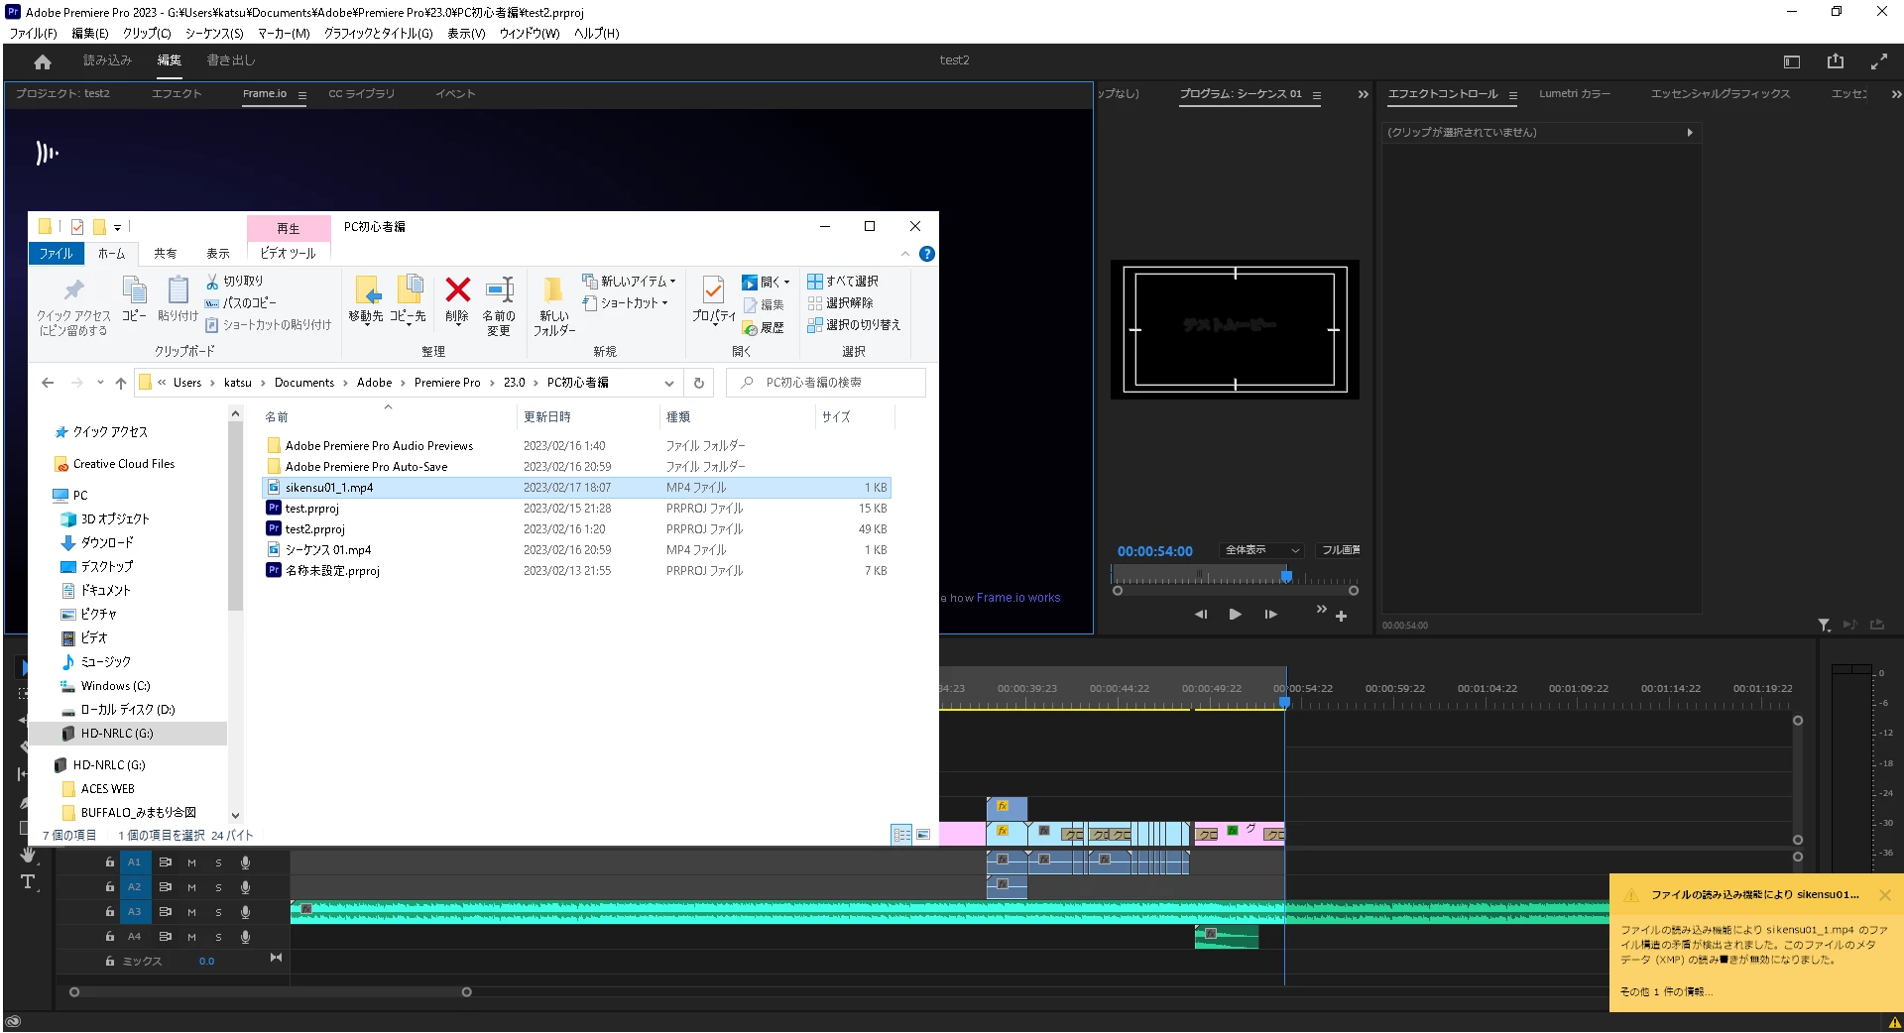The image size is (1904, 1033).
Task: Step back one frame in Program monitor
Action: point(1201,615)
